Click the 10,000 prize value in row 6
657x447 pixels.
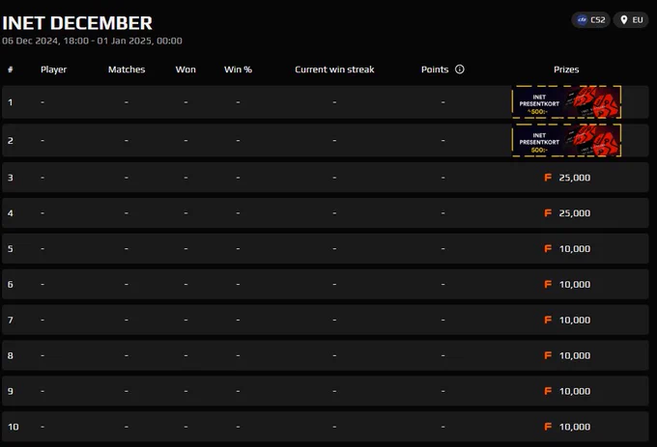click(575, 284)
